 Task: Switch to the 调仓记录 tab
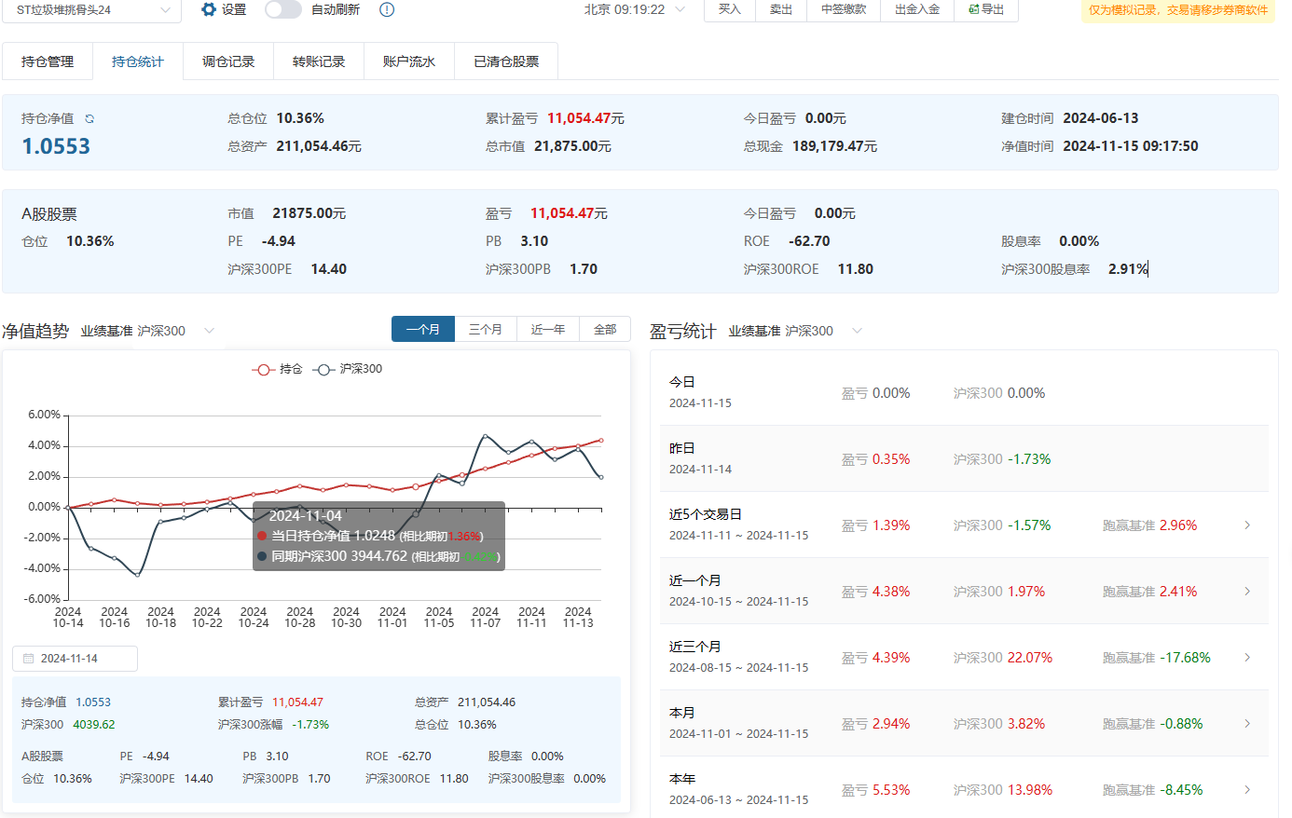pos(228,61)
